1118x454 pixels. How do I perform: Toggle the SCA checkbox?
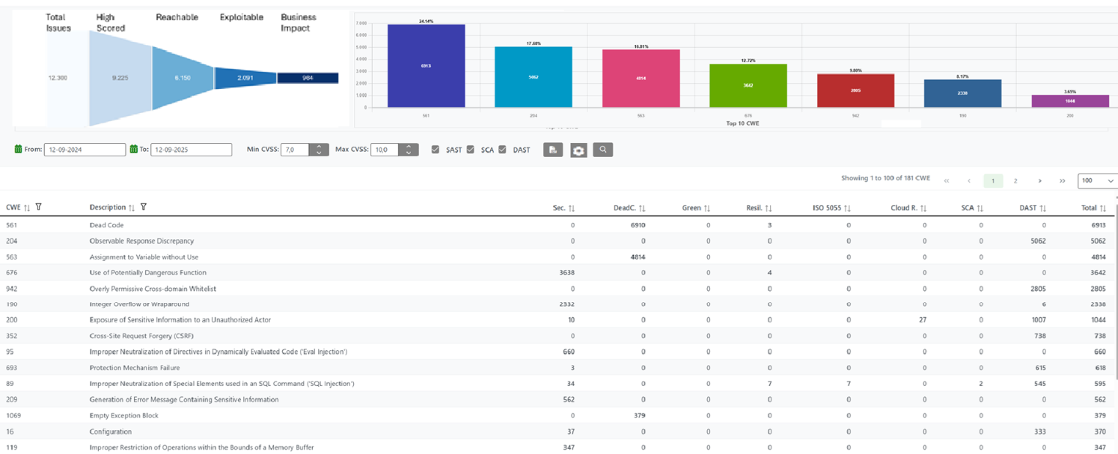471,150
